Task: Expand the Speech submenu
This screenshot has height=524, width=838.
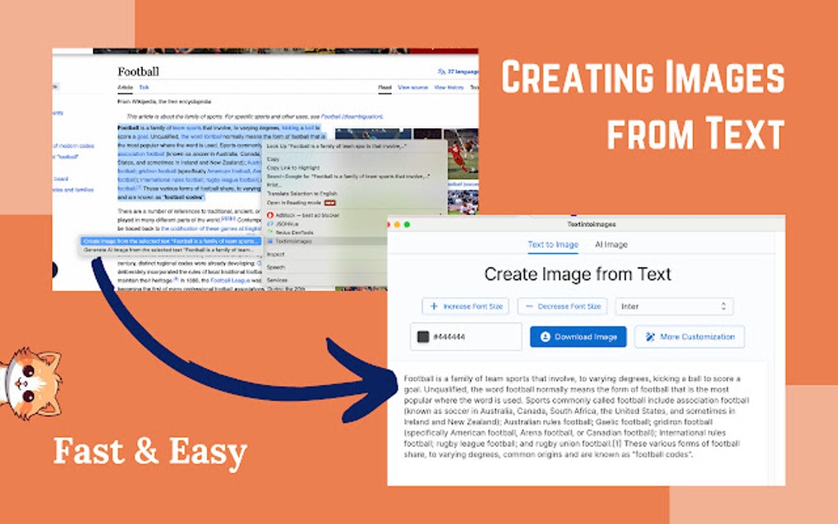Action: coord(277,268)
